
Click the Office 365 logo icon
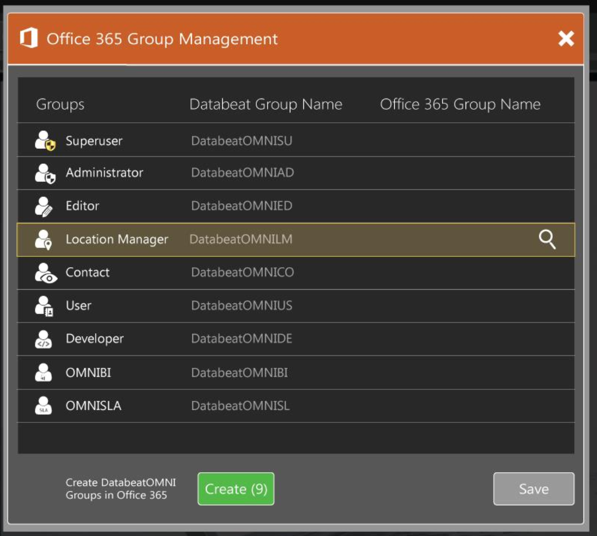click(29, 38)
